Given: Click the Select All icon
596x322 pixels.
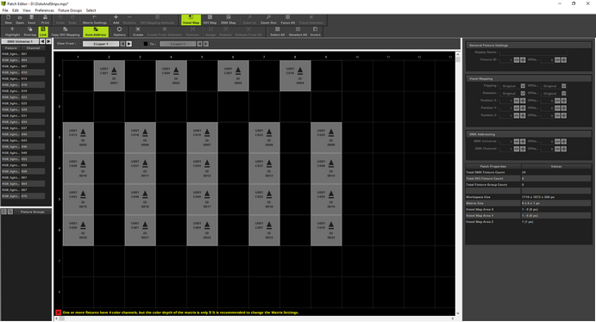Looking at the screenshot, I should point(278,32).
